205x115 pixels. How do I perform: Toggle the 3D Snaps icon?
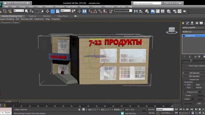click(90, 11)
